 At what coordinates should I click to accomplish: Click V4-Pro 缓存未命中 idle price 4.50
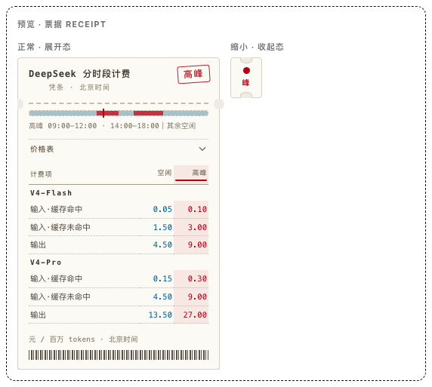click(162, 296)
